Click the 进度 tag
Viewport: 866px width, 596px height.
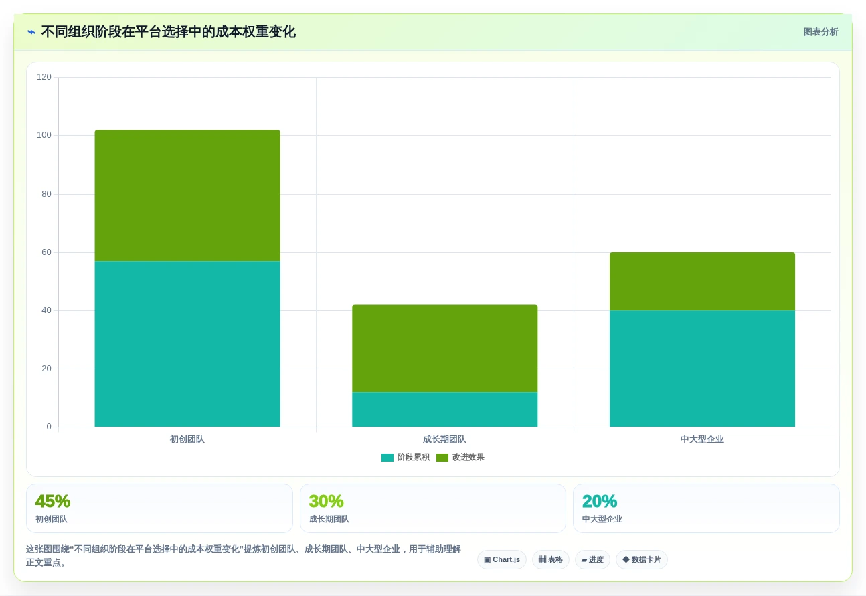(x=592, y=559)
